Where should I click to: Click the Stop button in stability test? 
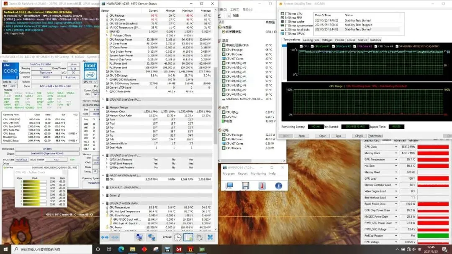click(x=301, y=136)
